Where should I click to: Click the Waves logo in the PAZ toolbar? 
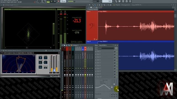pos(2,53)
